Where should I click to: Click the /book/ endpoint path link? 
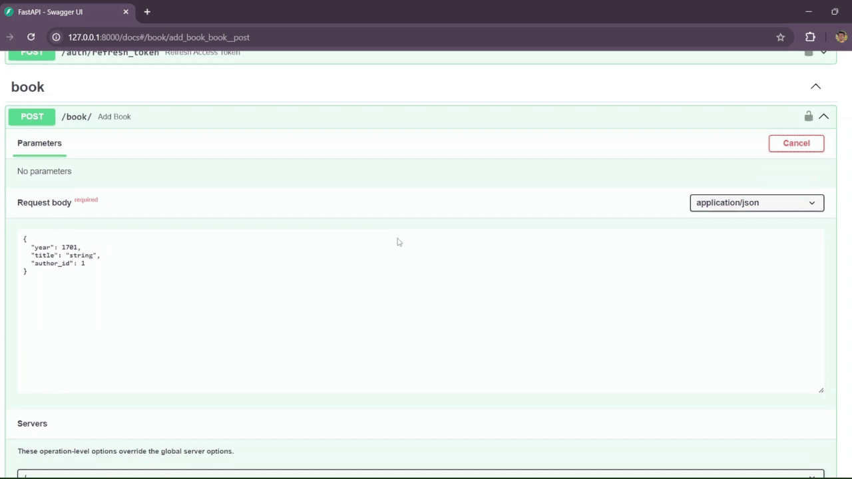pos(77,116)
